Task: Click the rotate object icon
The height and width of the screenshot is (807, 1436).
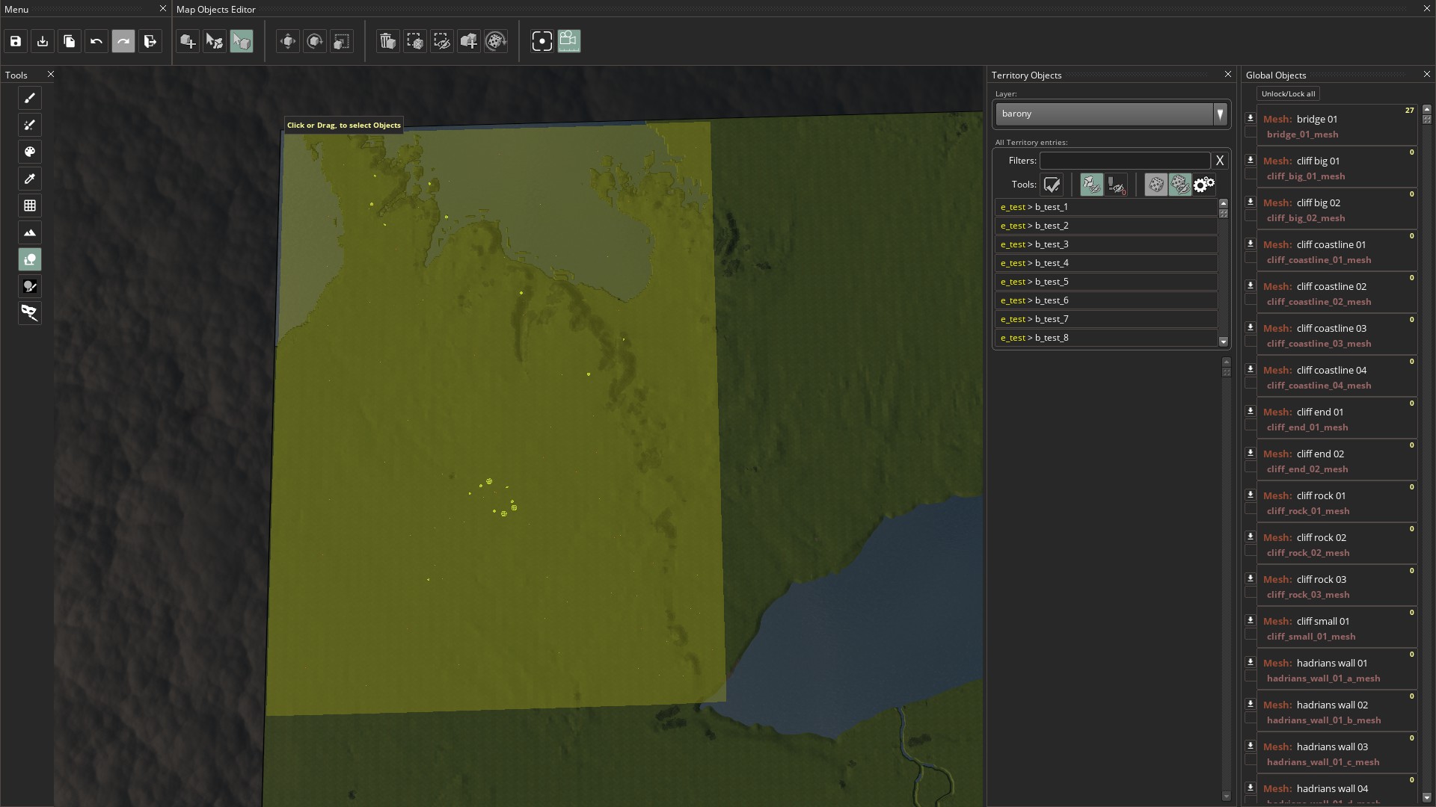Action: (315, 41)
